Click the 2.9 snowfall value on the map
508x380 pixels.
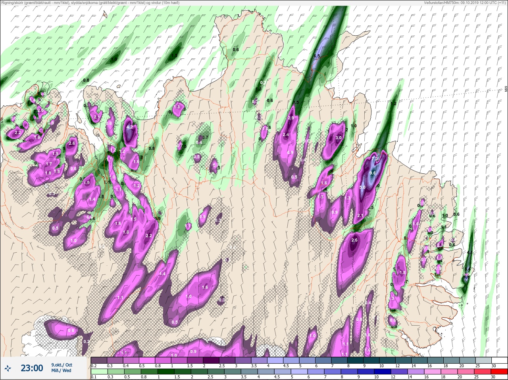[291, 118]
